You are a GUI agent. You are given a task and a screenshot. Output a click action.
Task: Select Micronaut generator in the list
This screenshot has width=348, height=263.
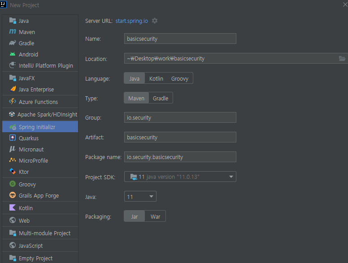point(40,149)
